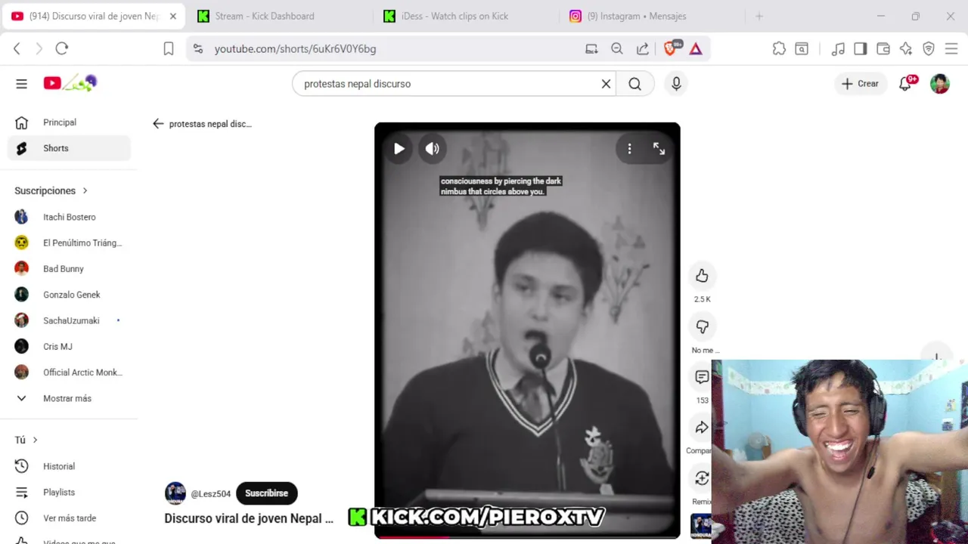Open the YouTube hamburger guide menu
This screenshot has height=544, width=968.
21,84
